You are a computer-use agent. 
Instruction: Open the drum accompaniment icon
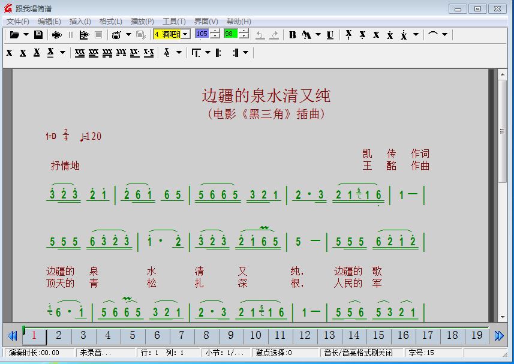[x=115, y=34]
